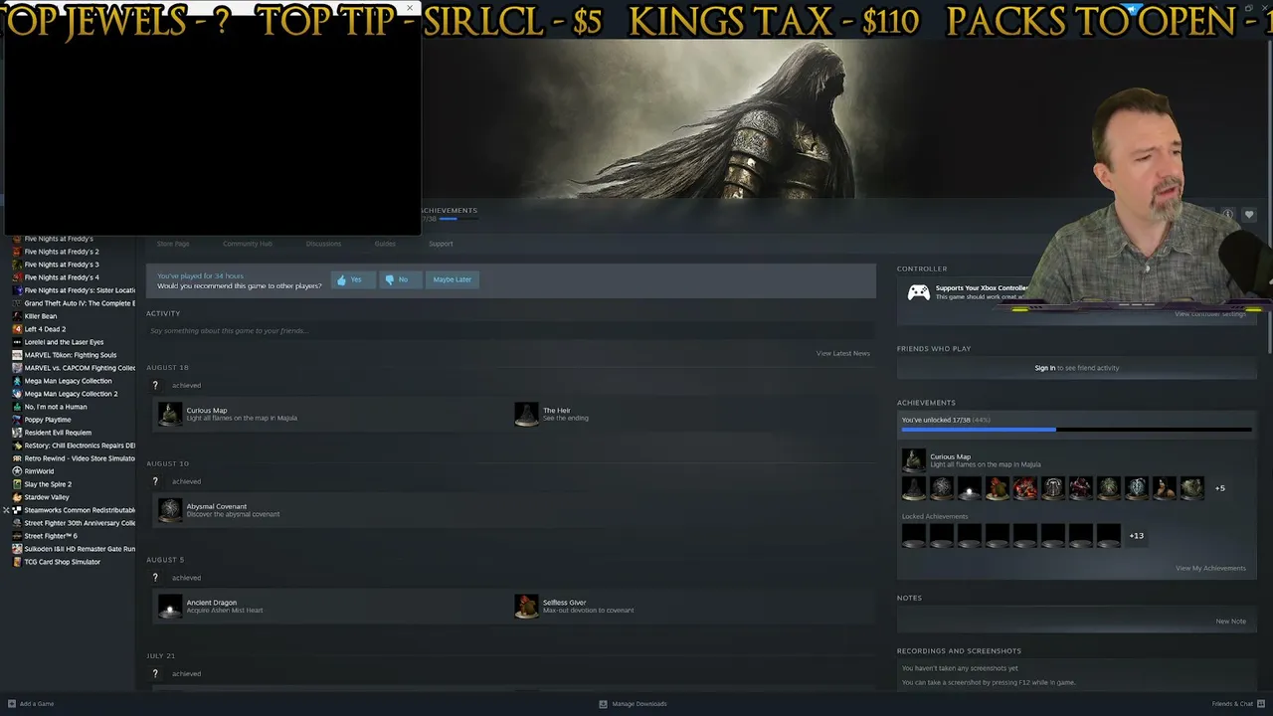Open the Left 4 Dead 2 icon
This screenshot has height=716, width=1273.
click(17, 329)
